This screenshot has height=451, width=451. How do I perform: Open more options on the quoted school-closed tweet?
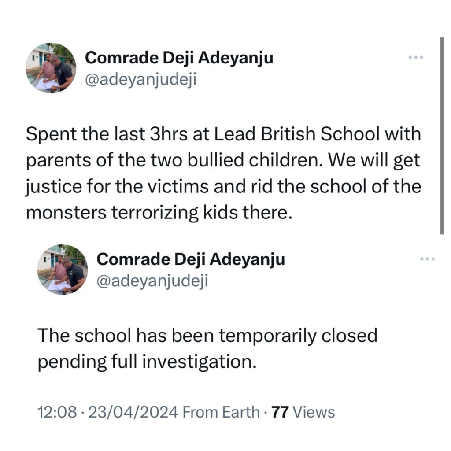click(x=427, y=259)
